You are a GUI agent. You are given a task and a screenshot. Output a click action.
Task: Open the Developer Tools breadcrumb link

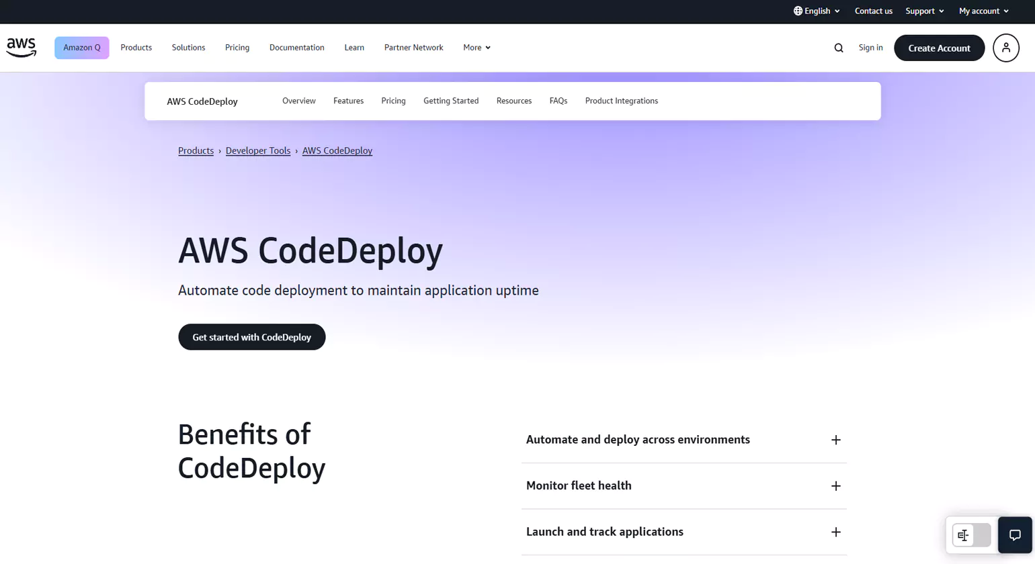[x=258, y=150]
